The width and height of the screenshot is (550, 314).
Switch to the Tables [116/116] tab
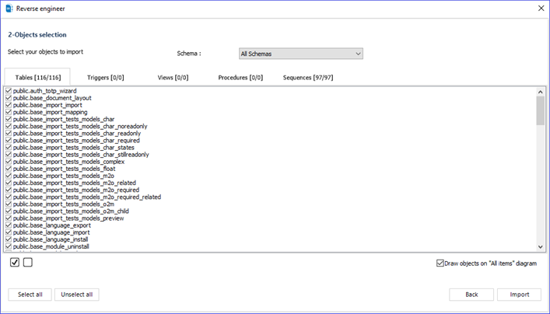[x=38, y=78]
